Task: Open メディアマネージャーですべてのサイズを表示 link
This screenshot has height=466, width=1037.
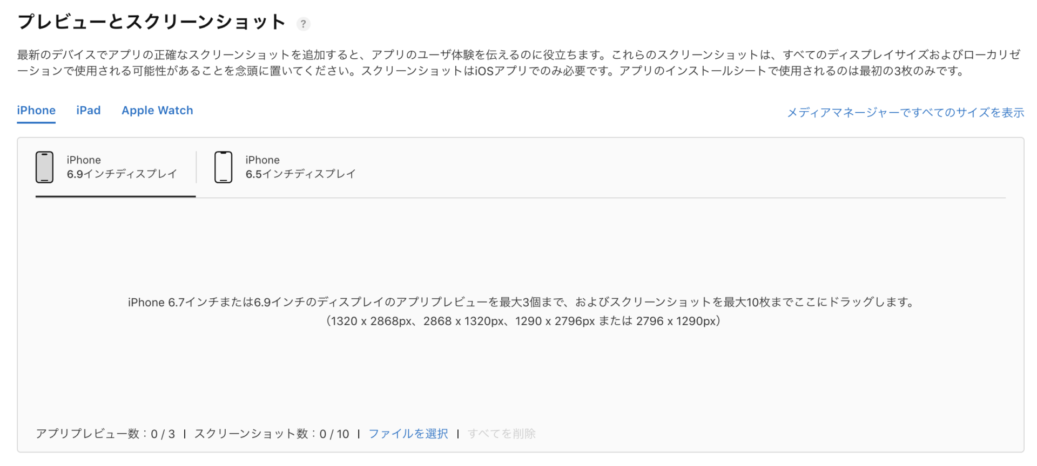Action: click(x=906, y=112)
